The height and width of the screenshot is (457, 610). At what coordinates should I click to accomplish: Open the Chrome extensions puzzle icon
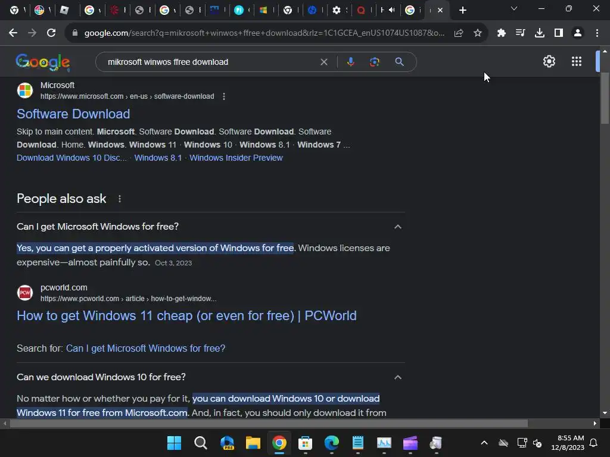tap(502, 33)
